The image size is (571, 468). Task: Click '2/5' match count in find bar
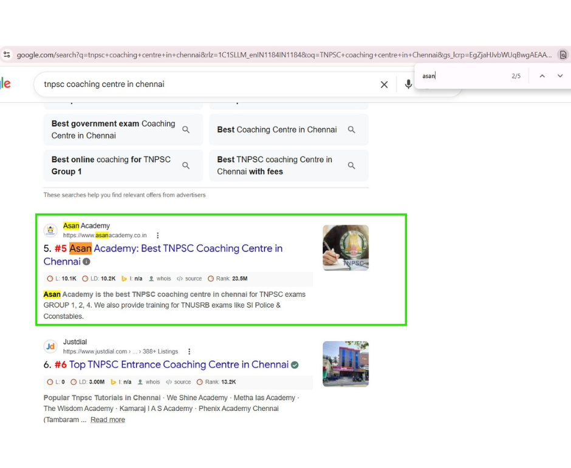(516, 76)
